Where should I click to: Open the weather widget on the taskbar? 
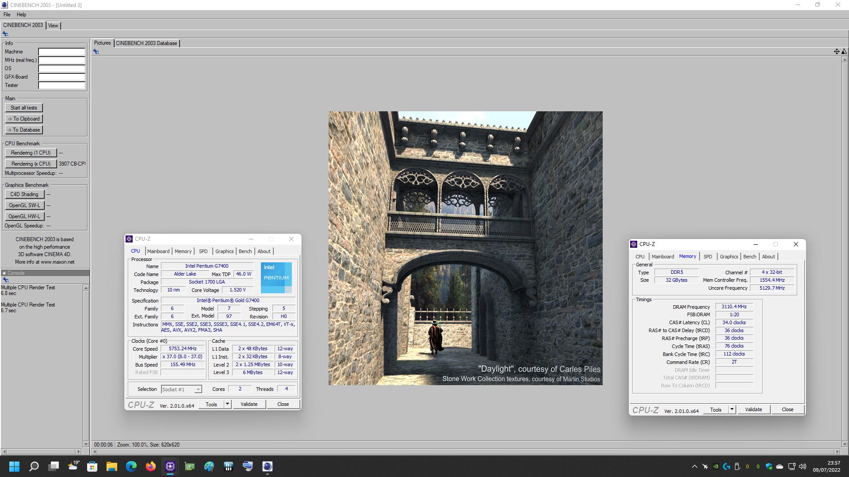73,466
